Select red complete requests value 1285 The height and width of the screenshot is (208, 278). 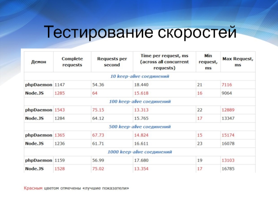pyautogui.click(x=59, y=93)
